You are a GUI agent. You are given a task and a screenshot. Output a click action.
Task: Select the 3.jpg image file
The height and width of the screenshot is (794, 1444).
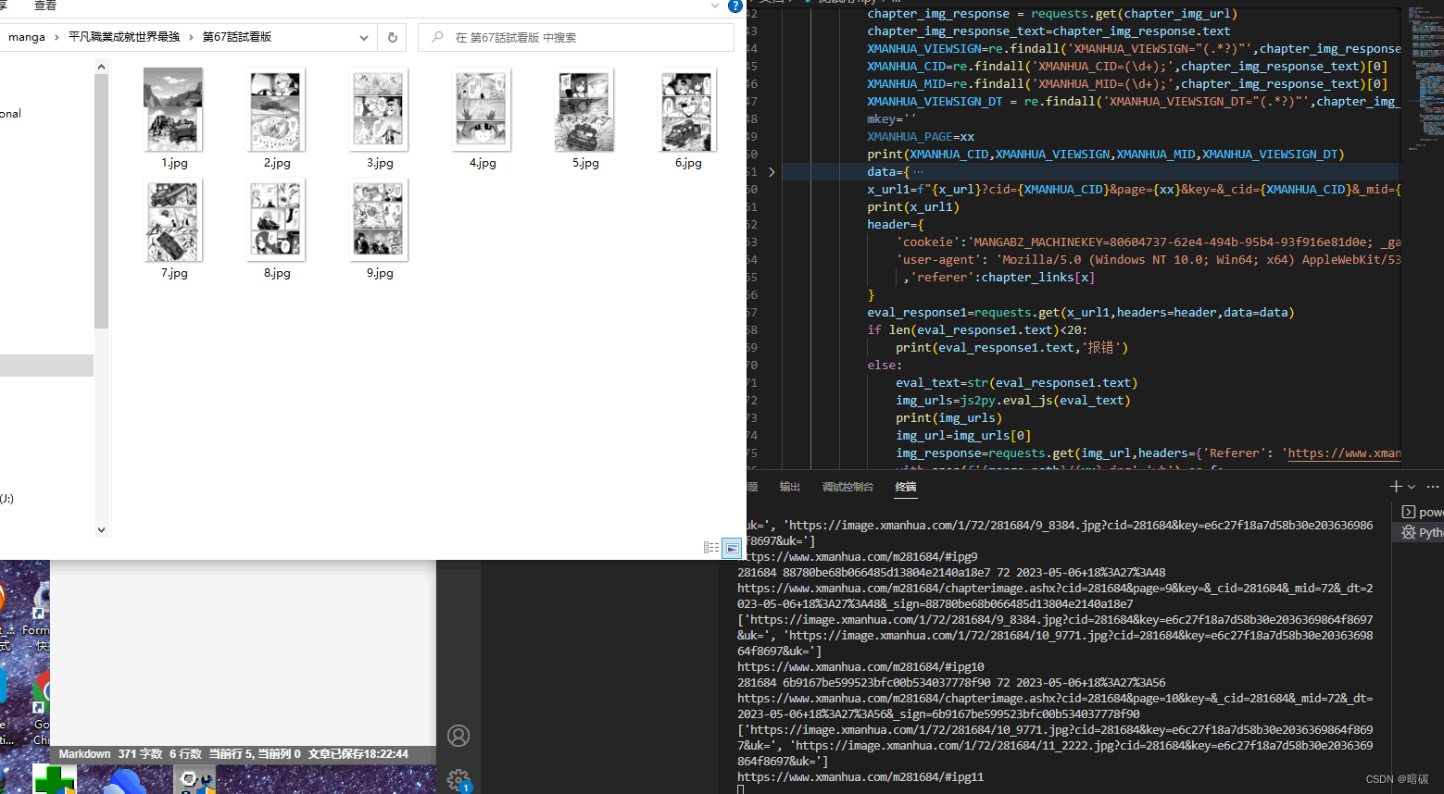click(x=379, y=110)
